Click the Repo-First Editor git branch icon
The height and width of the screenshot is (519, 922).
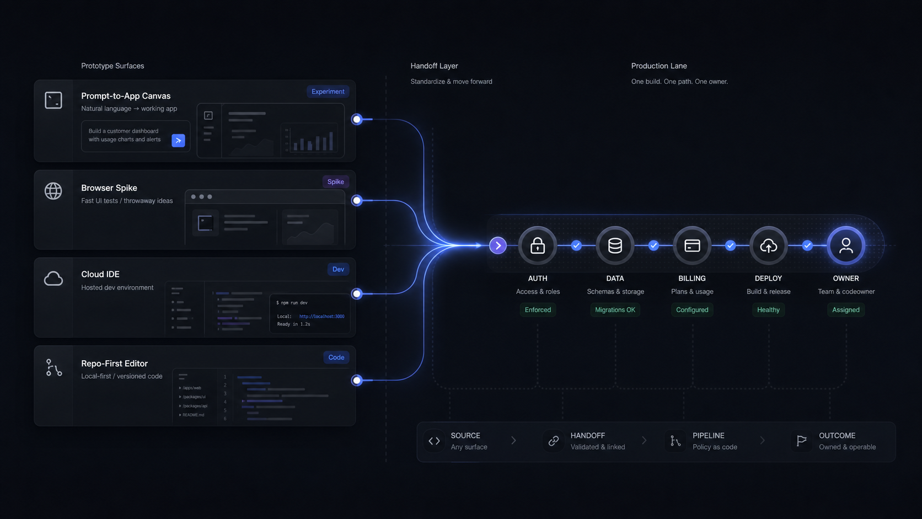tap(53, 367)
